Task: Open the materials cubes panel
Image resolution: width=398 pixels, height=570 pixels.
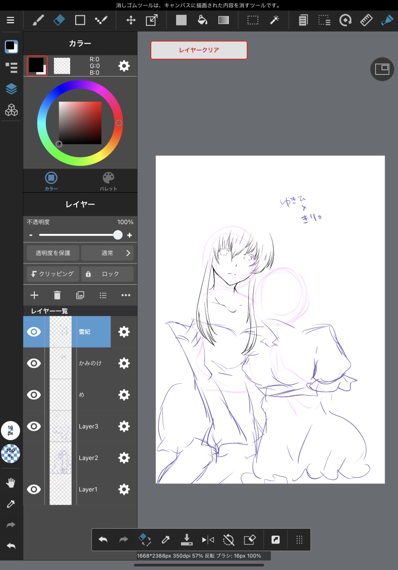Action: tap(11, 110)
